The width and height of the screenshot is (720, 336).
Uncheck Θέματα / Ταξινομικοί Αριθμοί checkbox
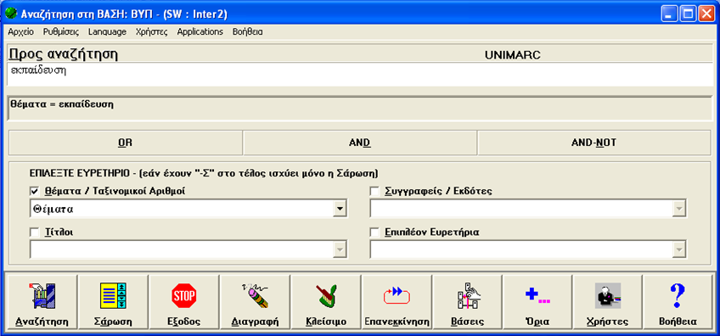pos(35,192)
